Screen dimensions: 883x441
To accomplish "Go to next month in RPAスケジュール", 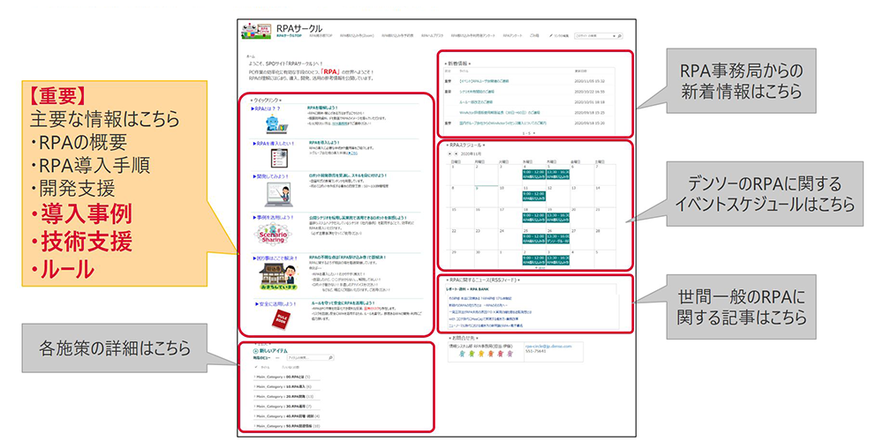I will (x=456, y=153).
